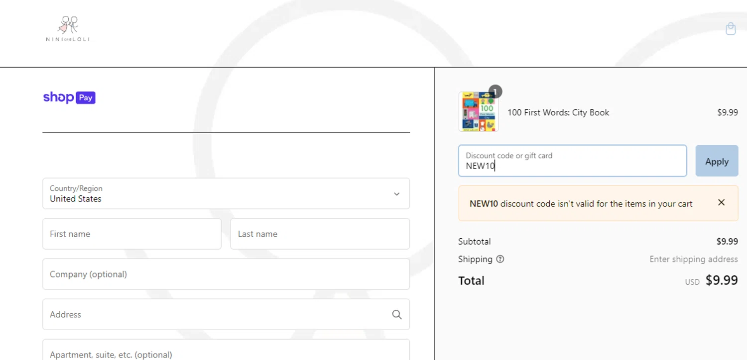The width and height of the screenshot is (747, 360).
Task: Focus the First name field
Action: pyautogui.click(x=132, y=234)
